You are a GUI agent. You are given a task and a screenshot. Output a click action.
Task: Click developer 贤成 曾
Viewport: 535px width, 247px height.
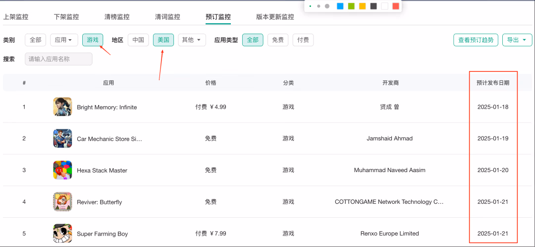[x=390, y=107]
